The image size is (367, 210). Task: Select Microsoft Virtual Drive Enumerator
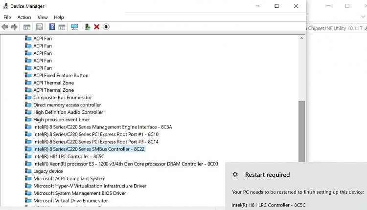[70, 200]
